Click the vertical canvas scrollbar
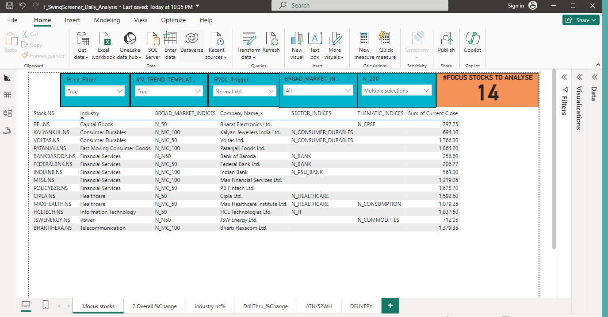 click(x=554, y=159)
